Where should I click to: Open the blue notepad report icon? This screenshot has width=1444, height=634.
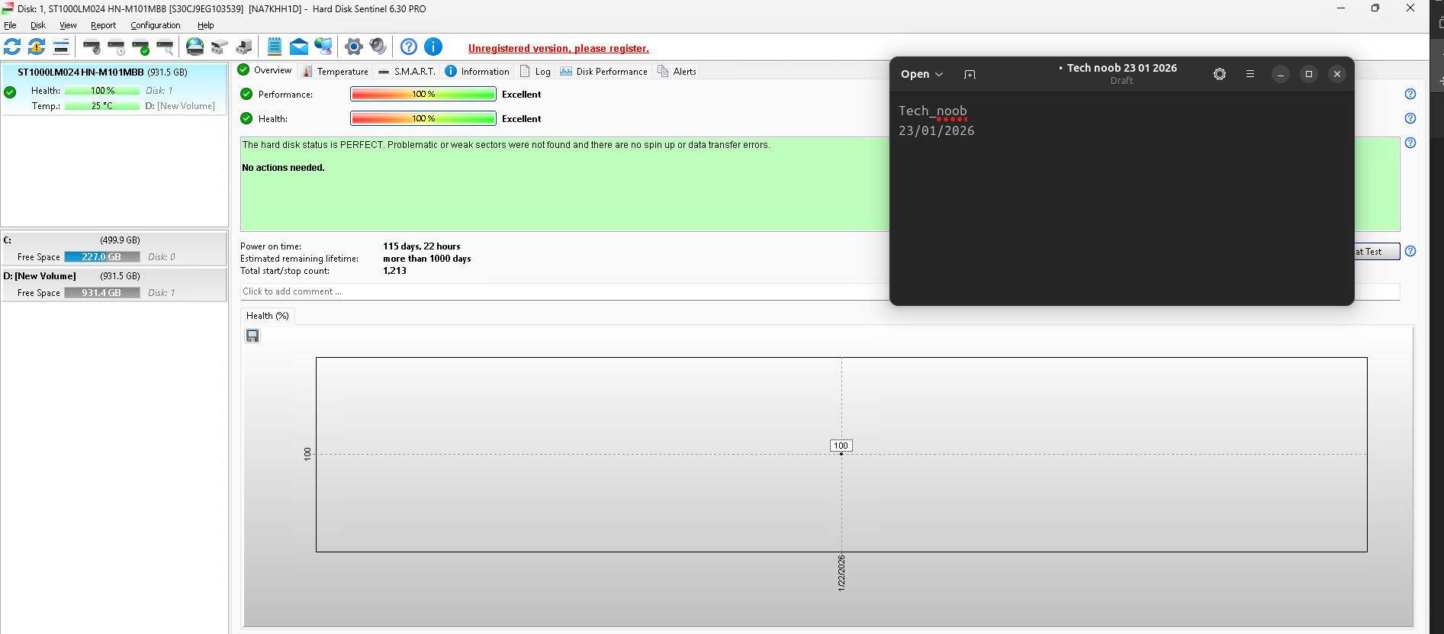click(275, 47)
